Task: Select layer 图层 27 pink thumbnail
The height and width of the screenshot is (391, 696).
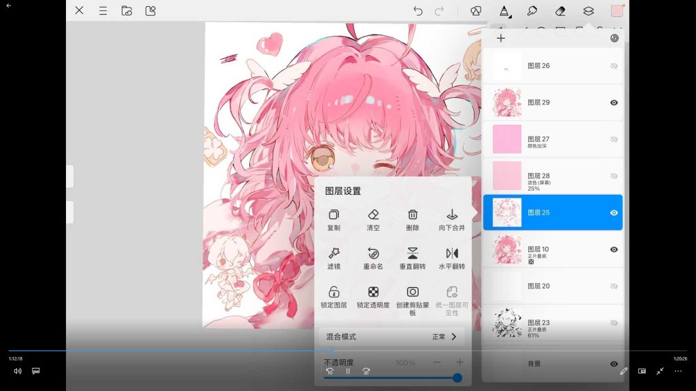Action: click(507, 139)
